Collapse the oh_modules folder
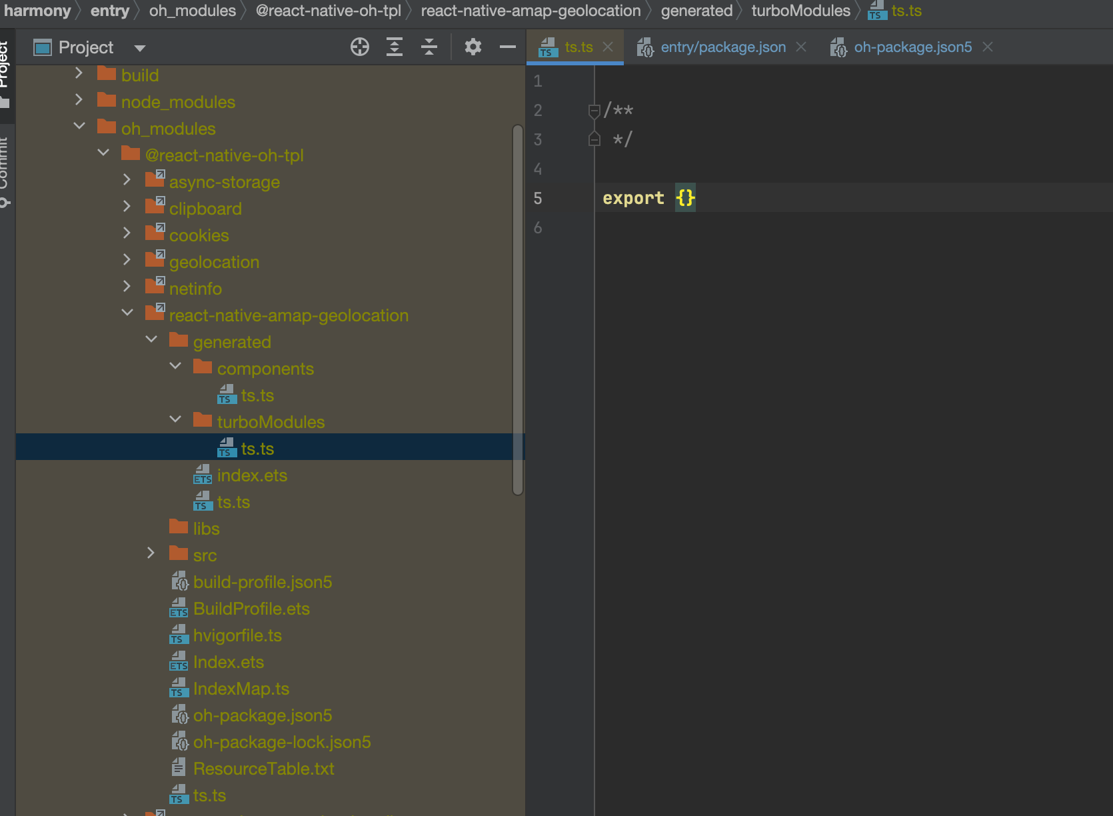1113x816 pixels. click(79, 125)
